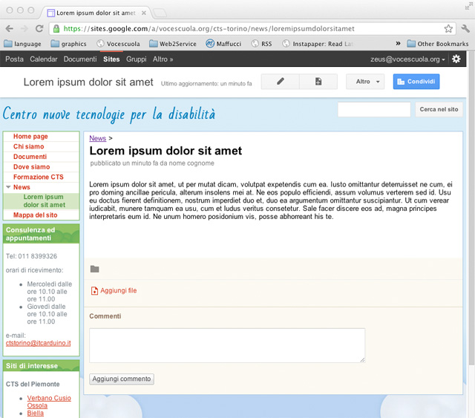475x418 pixels.
Task: Click inside the comment text area
Action: 227,345
